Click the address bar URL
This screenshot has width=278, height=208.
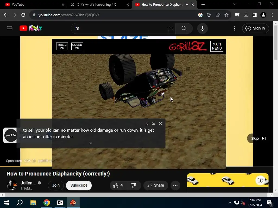tap(69, 15)
